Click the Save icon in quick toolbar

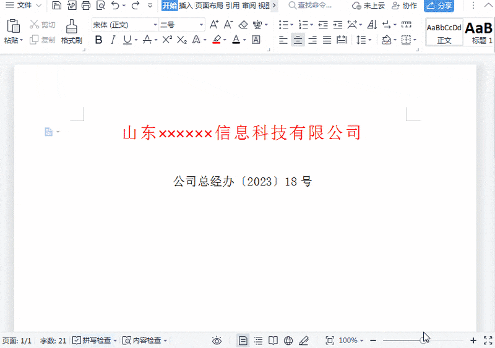56,6
